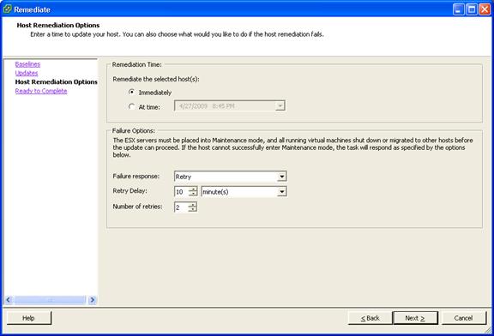The width and height of the screenshot is (494, 336).
Task: Go to Ready to Complete step link
Action: (x=41, y=91)
